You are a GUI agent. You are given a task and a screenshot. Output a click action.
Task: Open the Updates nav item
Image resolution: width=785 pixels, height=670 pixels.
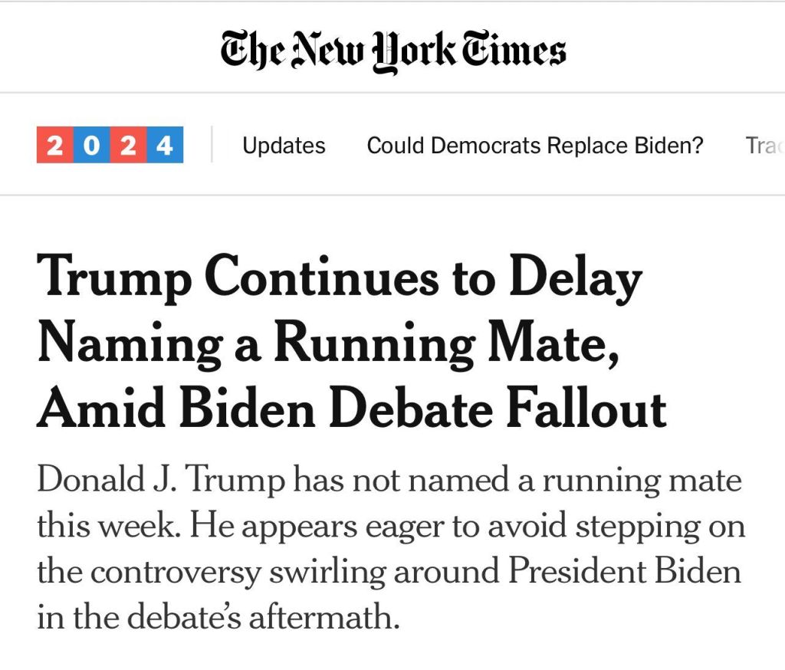click(x=284, y=146)
